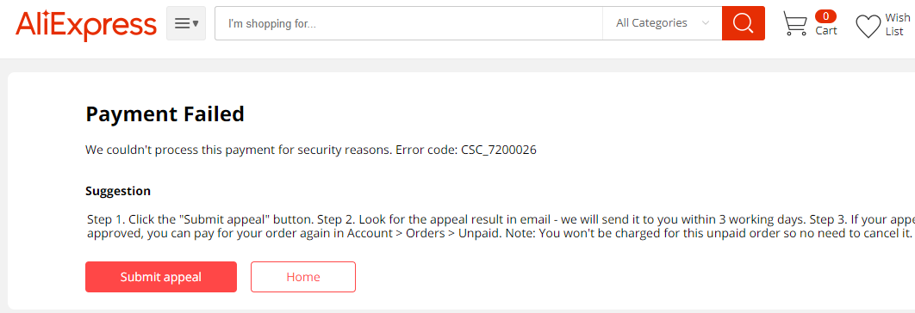This screenshot has width=915, height=313.
Task: Select the Cart text label
Action: (826, 31)
